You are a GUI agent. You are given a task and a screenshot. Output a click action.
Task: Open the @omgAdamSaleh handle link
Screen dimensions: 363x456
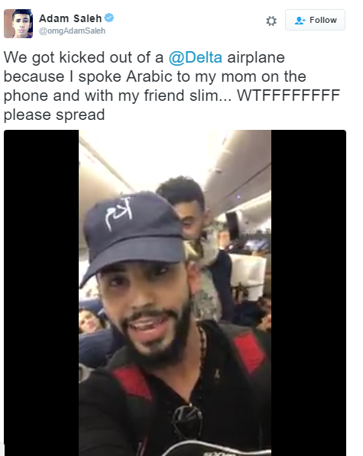click(72, 31)
